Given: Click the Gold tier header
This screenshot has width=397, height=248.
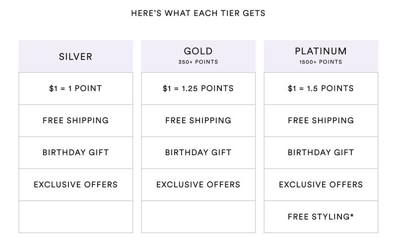Looking at the screenshot, I should pos(198,51).
